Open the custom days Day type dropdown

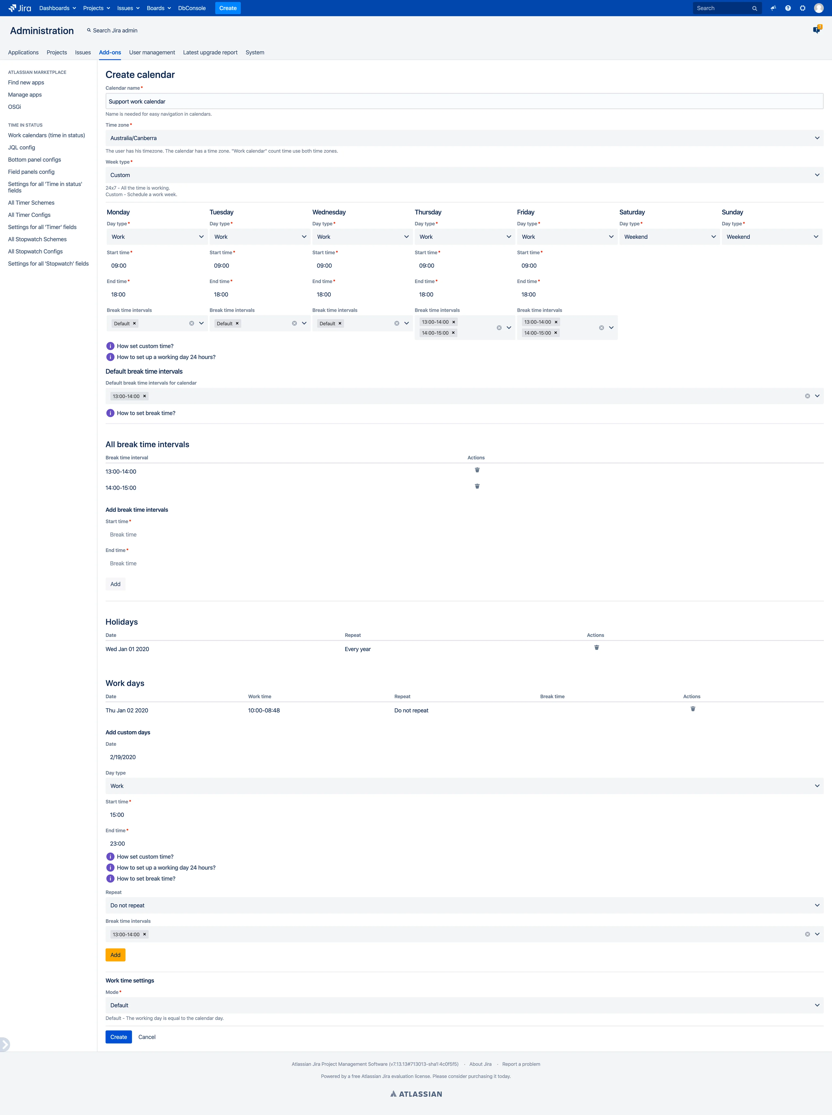(x=464, y=786)
